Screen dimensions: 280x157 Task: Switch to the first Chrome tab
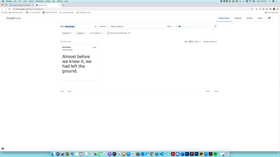pos(21,5)
